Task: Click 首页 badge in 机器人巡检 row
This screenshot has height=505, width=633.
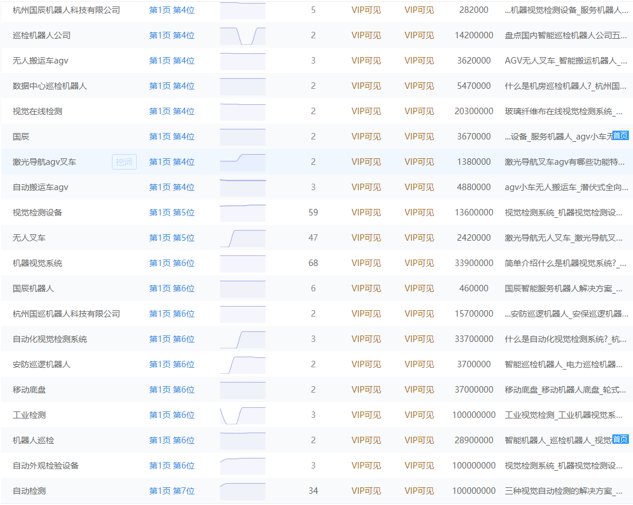Action: pyautogui.click(x=620, y=439)
